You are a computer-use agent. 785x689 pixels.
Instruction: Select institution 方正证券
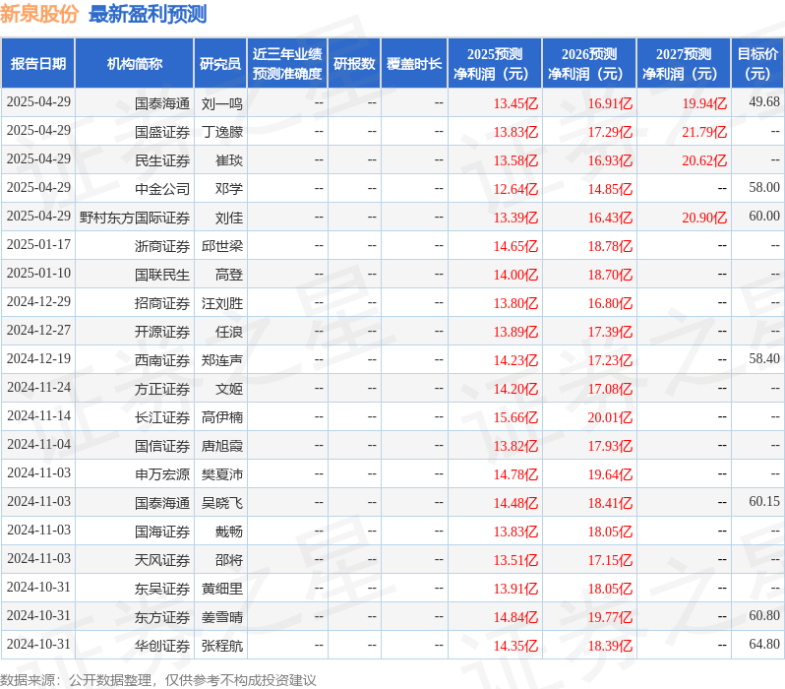(x=162, y=390)
